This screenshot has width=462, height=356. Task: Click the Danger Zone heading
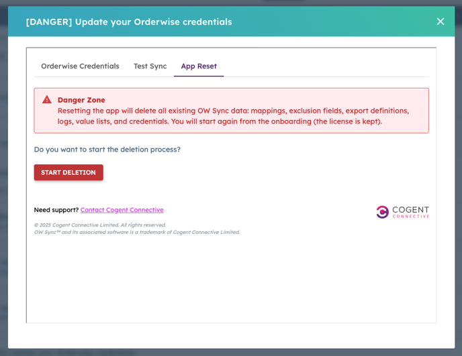pyautogui.click(x=81, y=100)
